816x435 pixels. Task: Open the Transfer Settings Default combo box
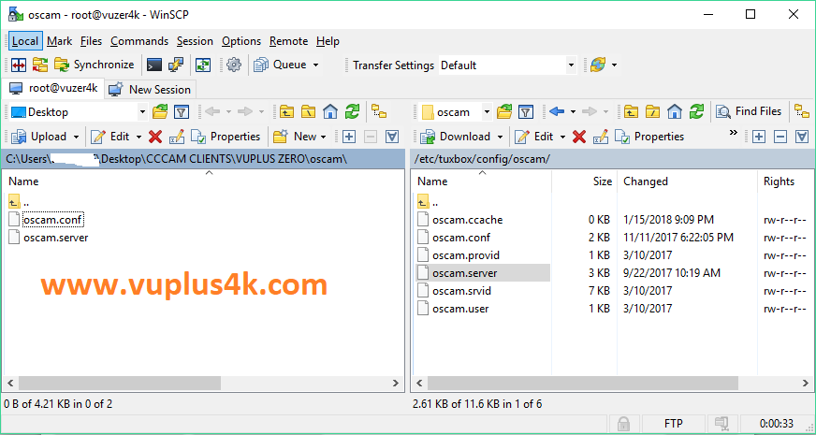coord(507,65)
